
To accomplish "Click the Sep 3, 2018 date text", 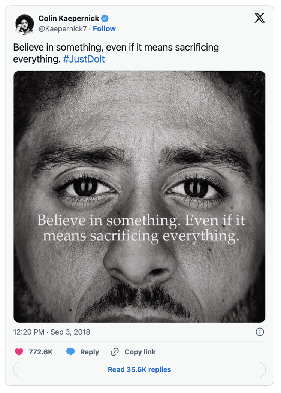I will (x=70, y=332).
